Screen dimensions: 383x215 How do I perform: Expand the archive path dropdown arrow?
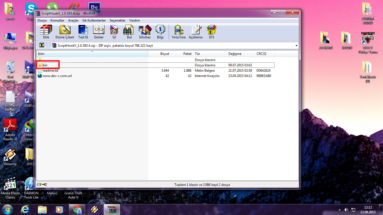296,46
